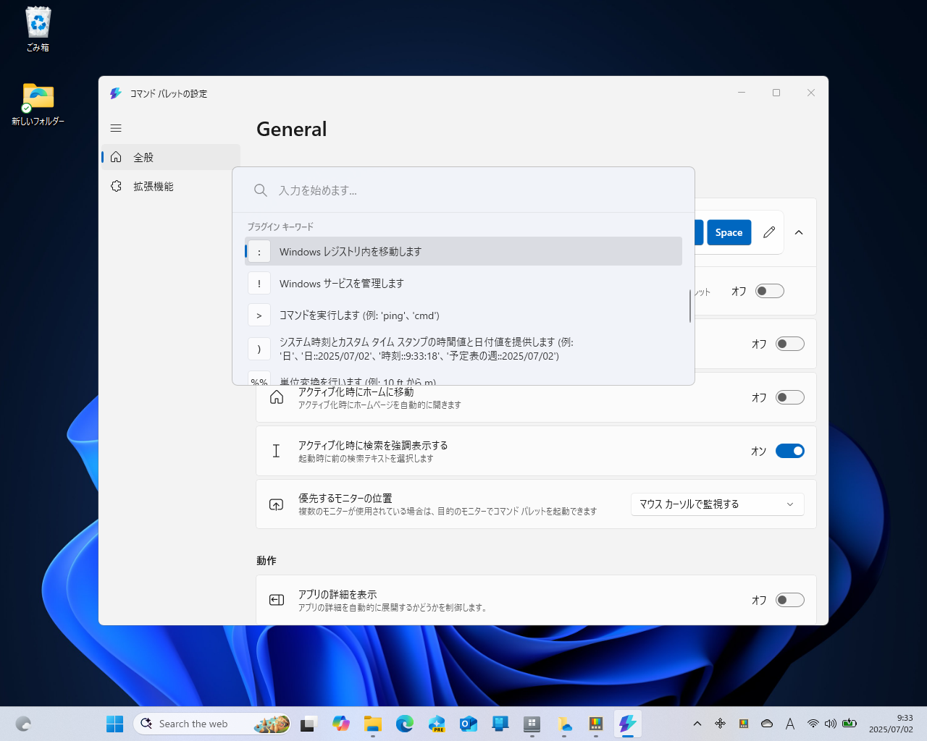Open Task View from the taskbar
927x741 pixels.
pos(309,724)
